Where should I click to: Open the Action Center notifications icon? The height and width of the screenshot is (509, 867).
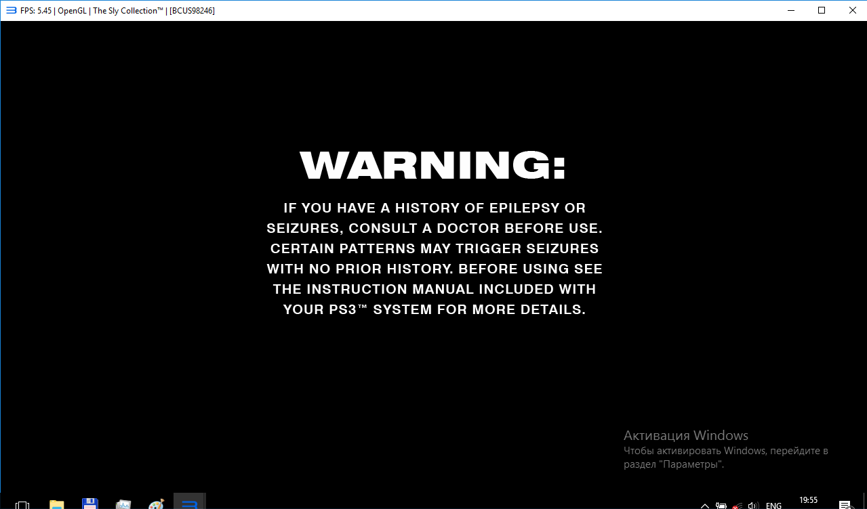[845, 504]
